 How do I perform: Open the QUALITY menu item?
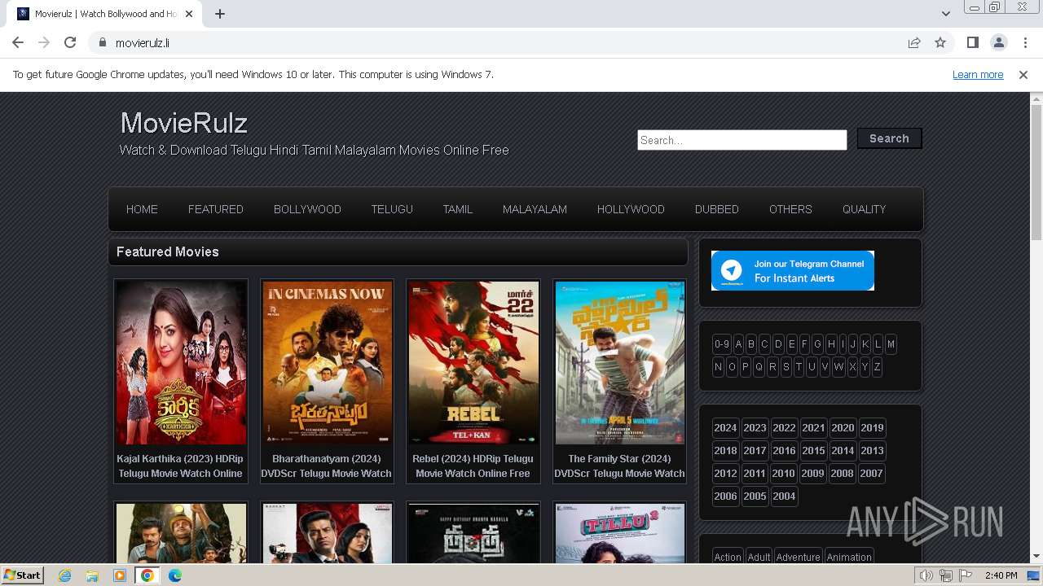[864, 209]
